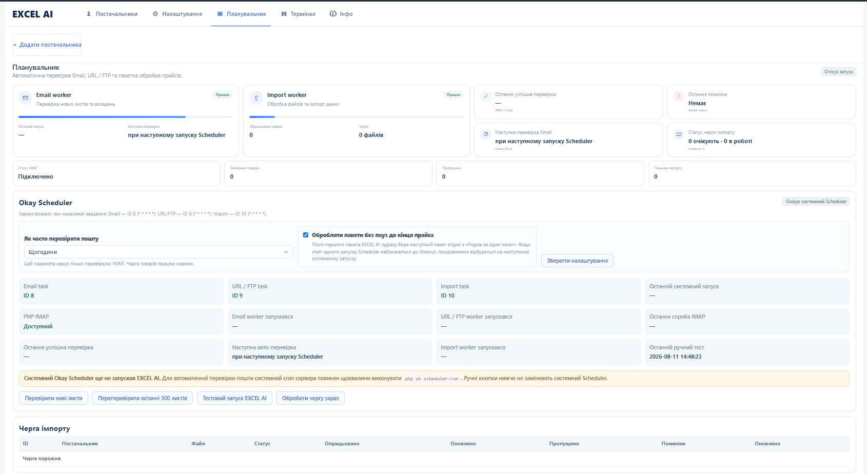
Task: Click Очікує системний Scheduler badge
Action: coord(816,202)
